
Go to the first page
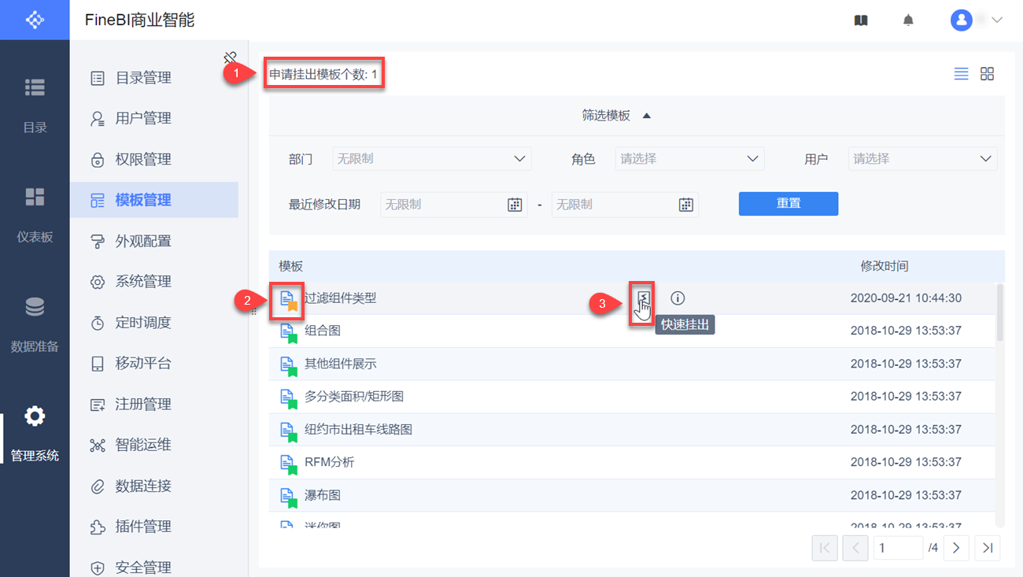pos(825,548)
